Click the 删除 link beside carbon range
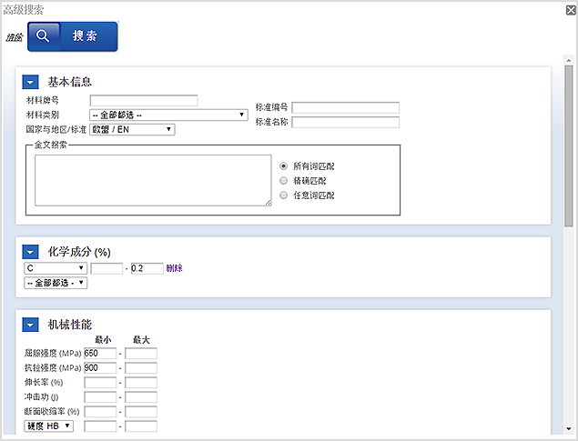 pos(175,268)
